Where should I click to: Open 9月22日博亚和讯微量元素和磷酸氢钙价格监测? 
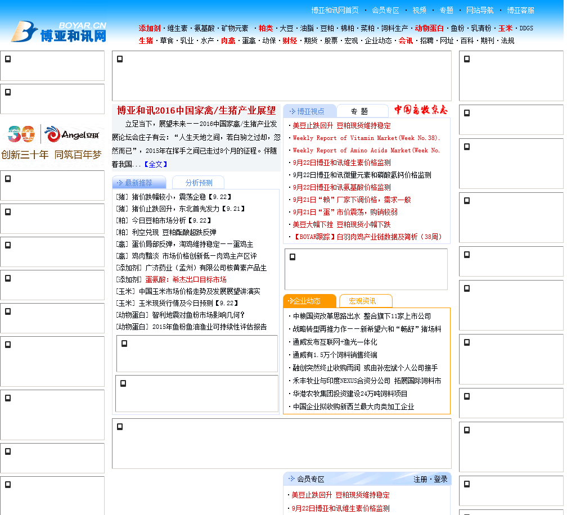click(x=362, y=175)
